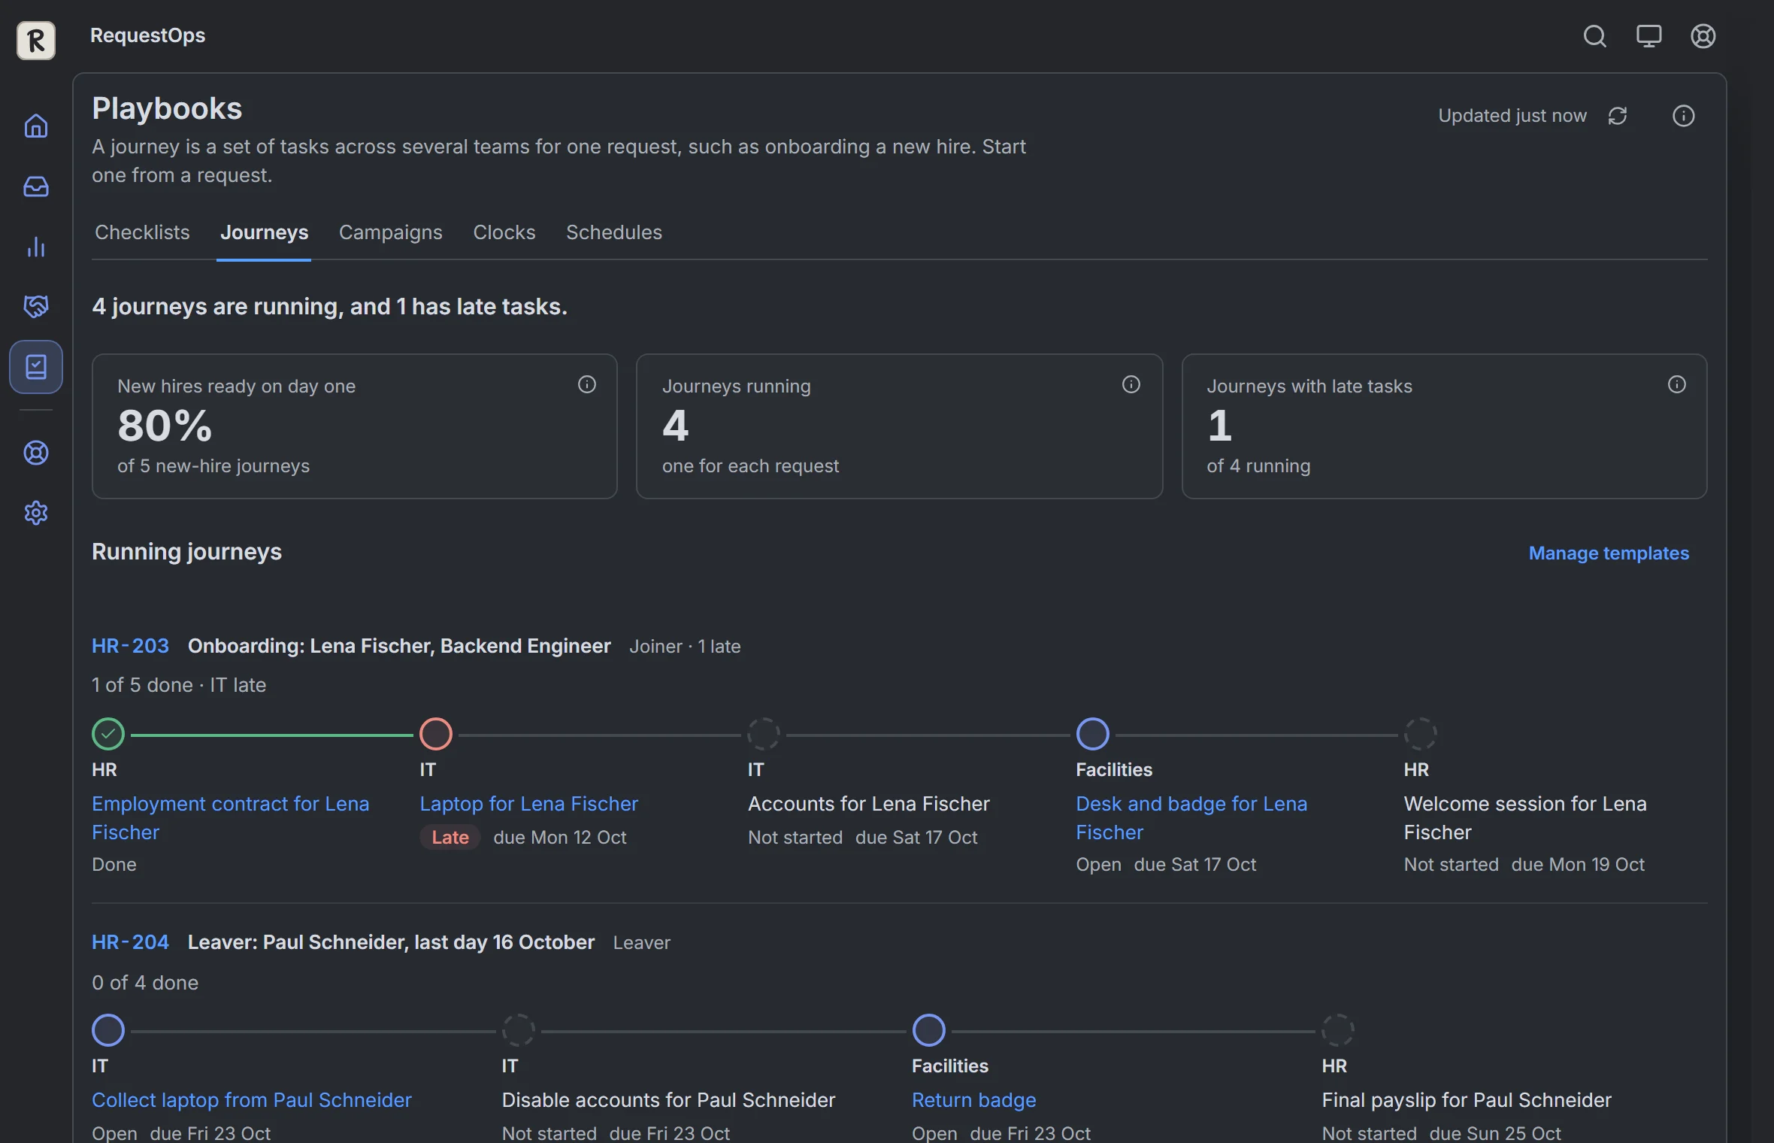The height and width of the screenshot is (1143, 1774).
Task: Open request HR-203
Action: pos(130,646)
